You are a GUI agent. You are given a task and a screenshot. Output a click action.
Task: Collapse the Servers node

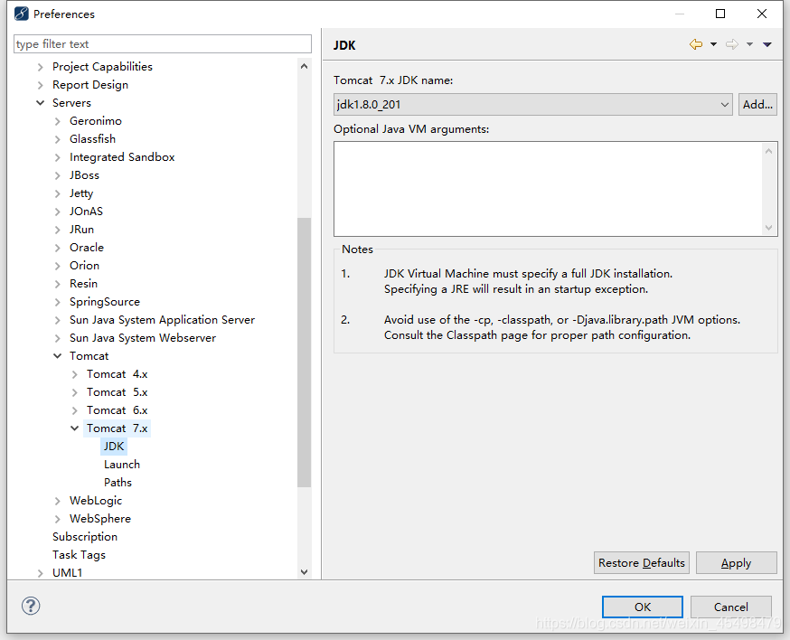[x=41, y=103]
